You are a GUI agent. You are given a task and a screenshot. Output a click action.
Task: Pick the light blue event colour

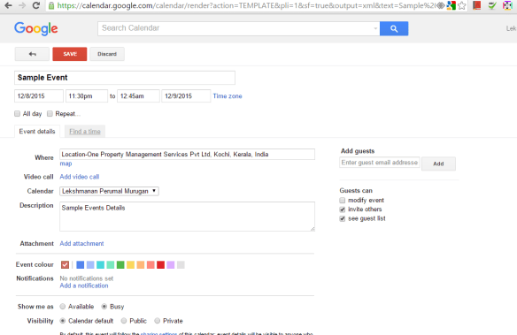90,264
